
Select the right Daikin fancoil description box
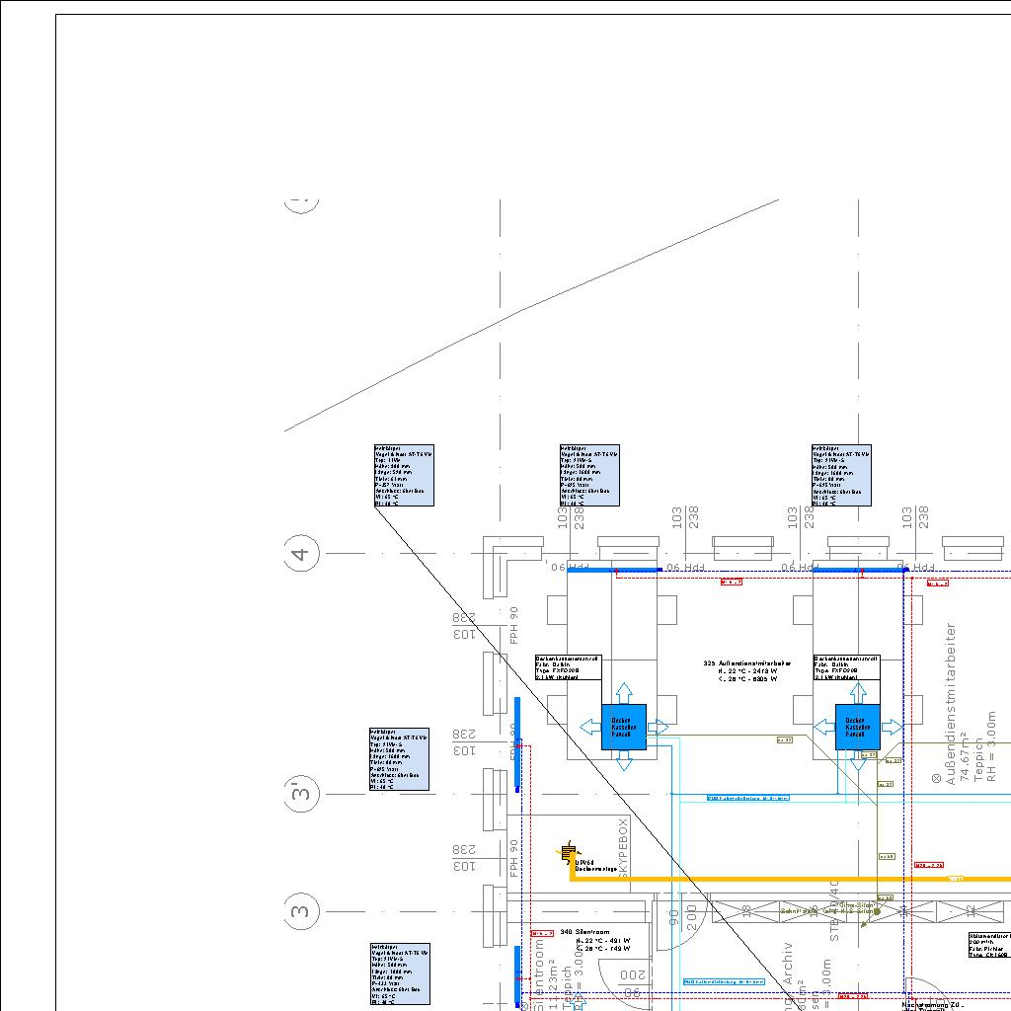click(x=846, y=667)
